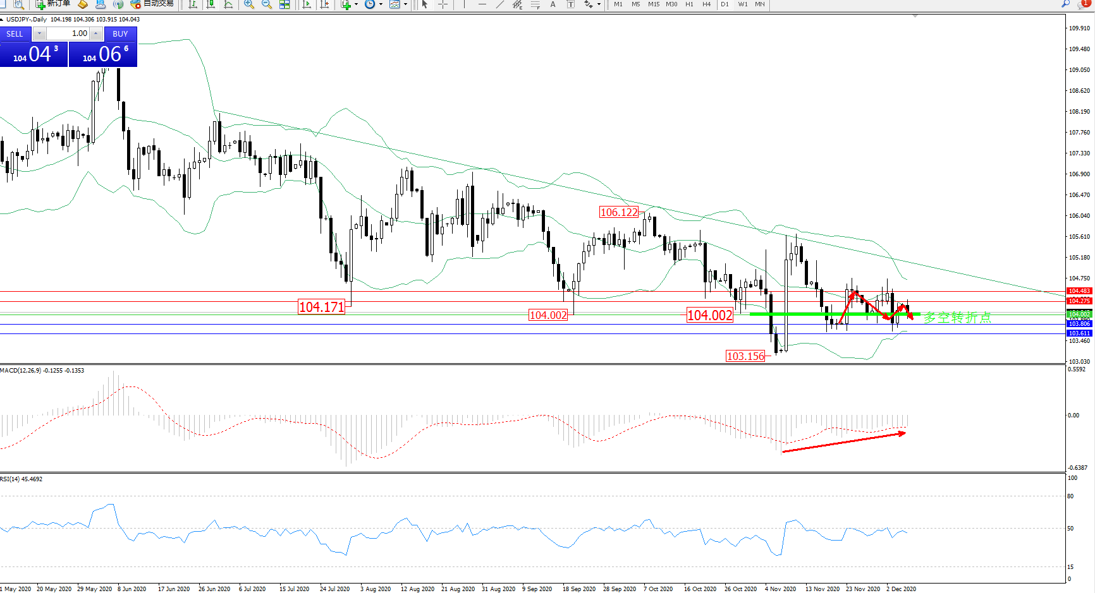The width and height of the screenshot is (1095, 593).
Task: Switch to the W1 timeframe
Action: 743,4
